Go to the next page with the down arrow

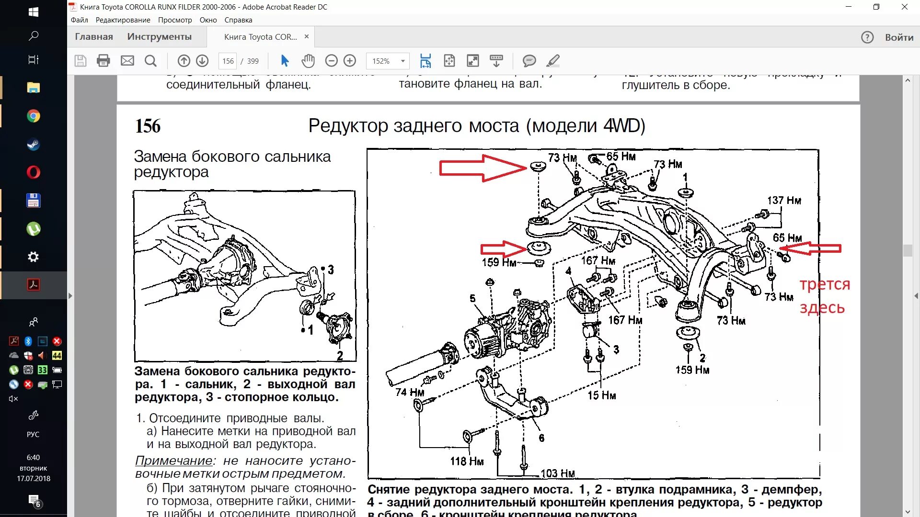click(202, 61)
